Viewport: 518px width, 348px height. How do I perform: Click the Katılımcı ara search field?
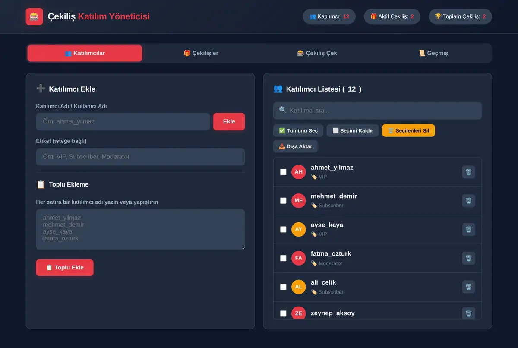378,111
